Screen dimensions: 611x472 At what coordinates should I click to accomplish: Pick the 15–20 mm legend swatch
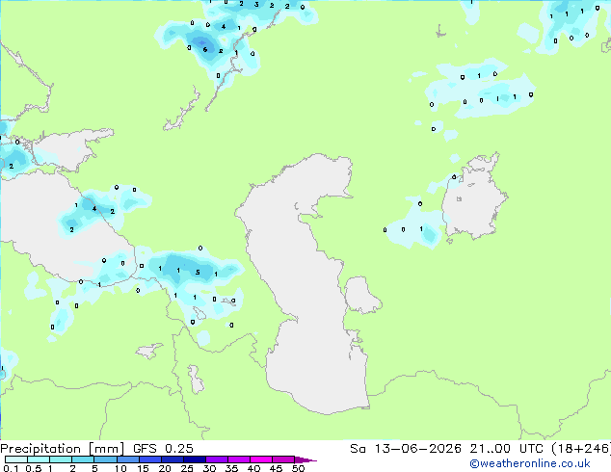coord(149,459)
